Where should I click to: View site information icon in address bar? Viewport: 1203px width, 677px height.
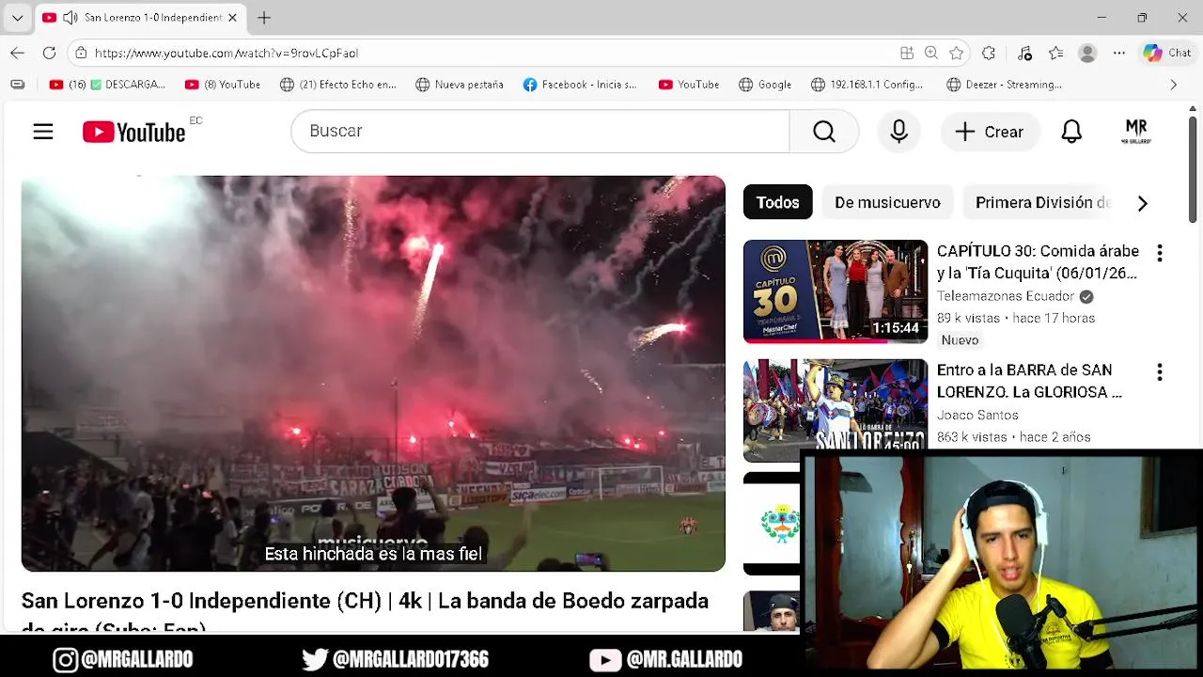click(82, 53)
